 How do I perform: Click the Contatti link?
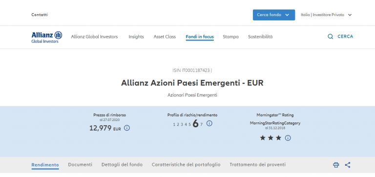(x=40, y=15)
